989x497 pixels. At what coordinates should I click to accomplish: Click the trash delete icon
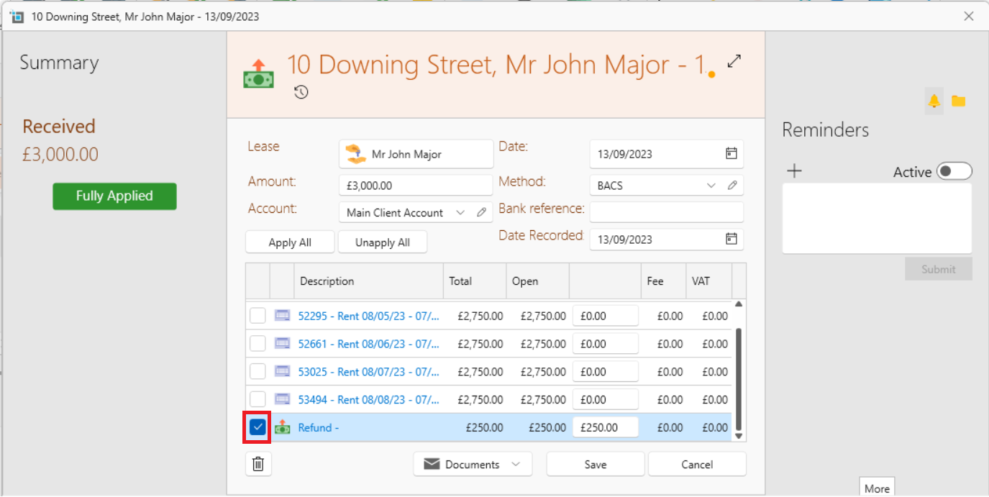pos(258,465)
